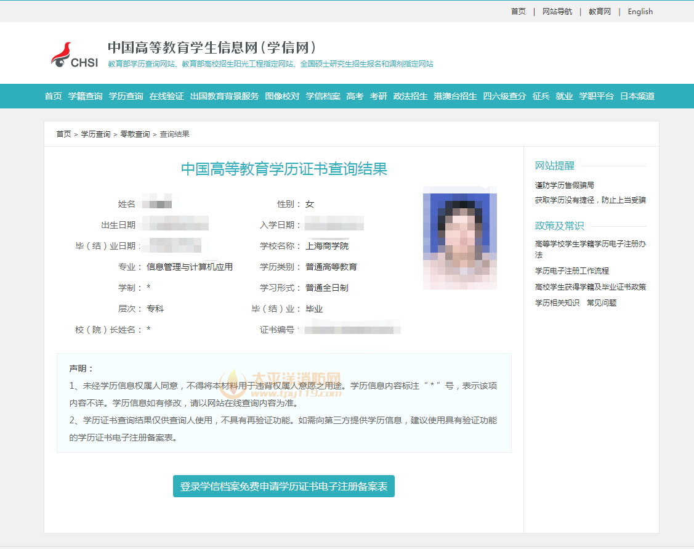The width and height of the screenshot is (694, 549).
Task: Open 常见问题 link
Action: pos(602,303)
